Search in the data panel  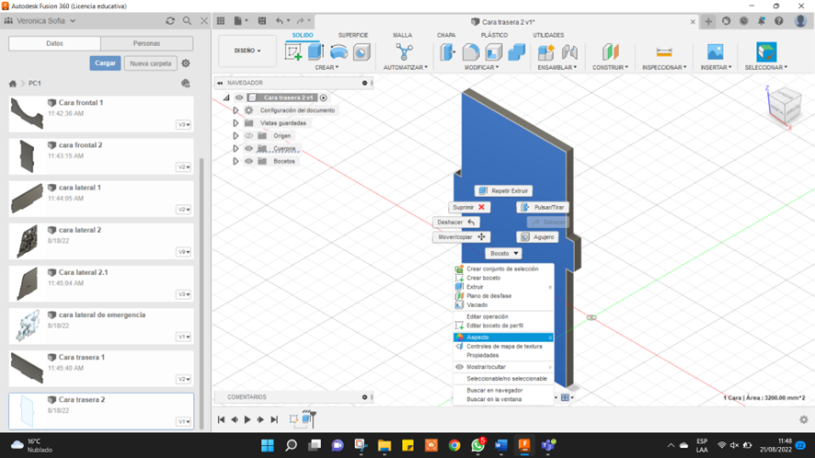click(x=187, y=21)
